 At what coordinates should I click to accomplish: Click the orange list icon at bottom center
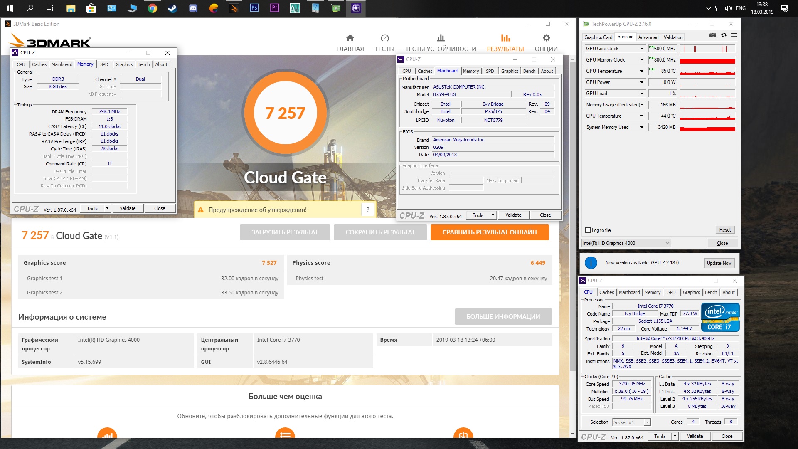pyautogui.click(x=285, y=433)
